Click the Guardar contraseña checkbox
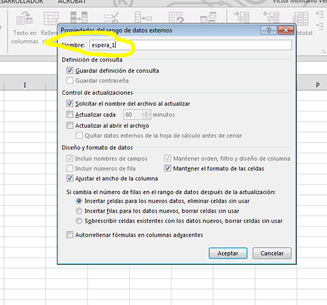 pos(70,81)
